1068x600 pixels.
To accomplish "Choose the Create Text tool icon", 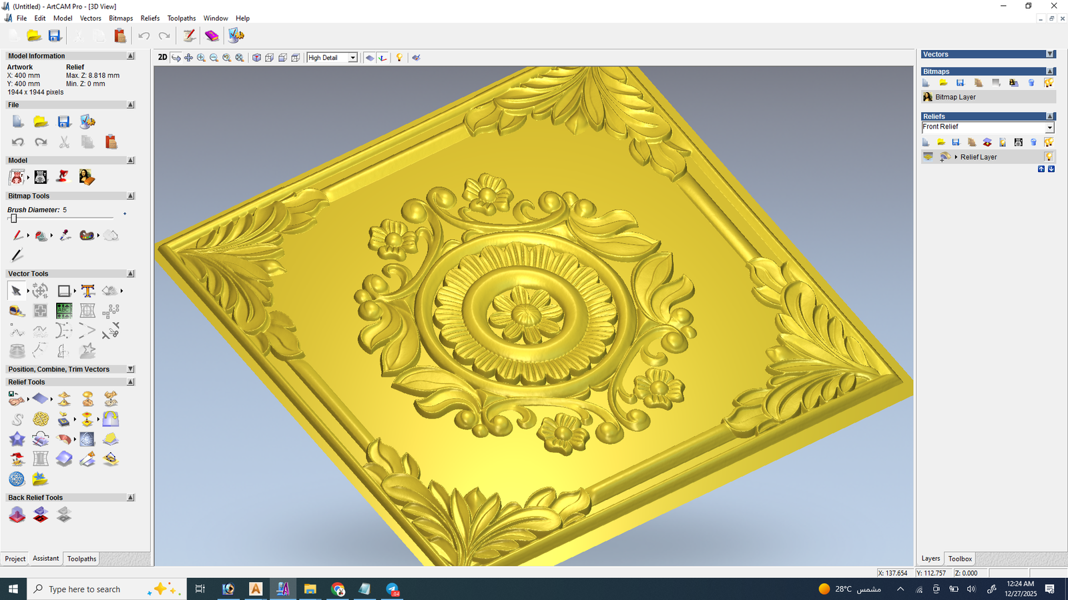I will coord(87,291).
